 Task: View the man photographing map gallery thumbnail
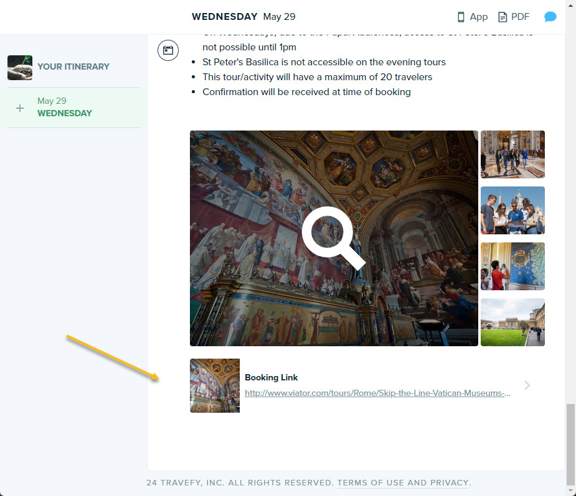512,266
